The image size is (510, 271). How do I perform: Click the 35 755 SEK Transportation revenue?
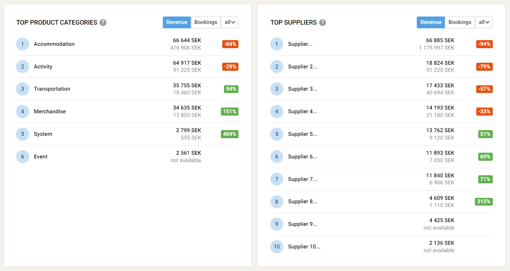[187, 86]
